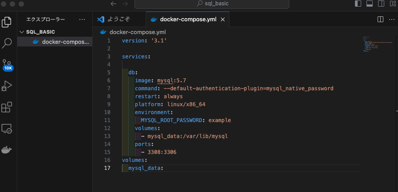Toggle the secondary side bar layout icon

pyautogui.click(x=381, y=4)
